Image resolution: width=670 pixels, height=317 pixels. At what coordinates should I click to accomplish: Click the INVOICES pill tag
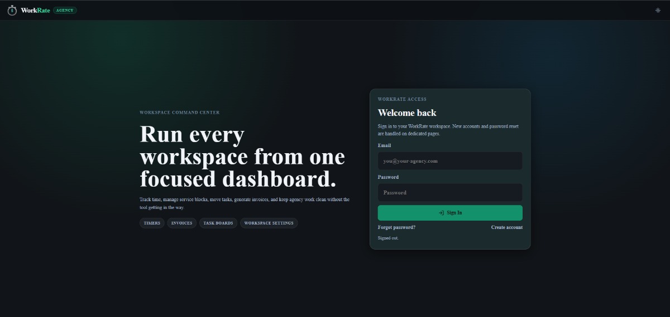point(182,223)
